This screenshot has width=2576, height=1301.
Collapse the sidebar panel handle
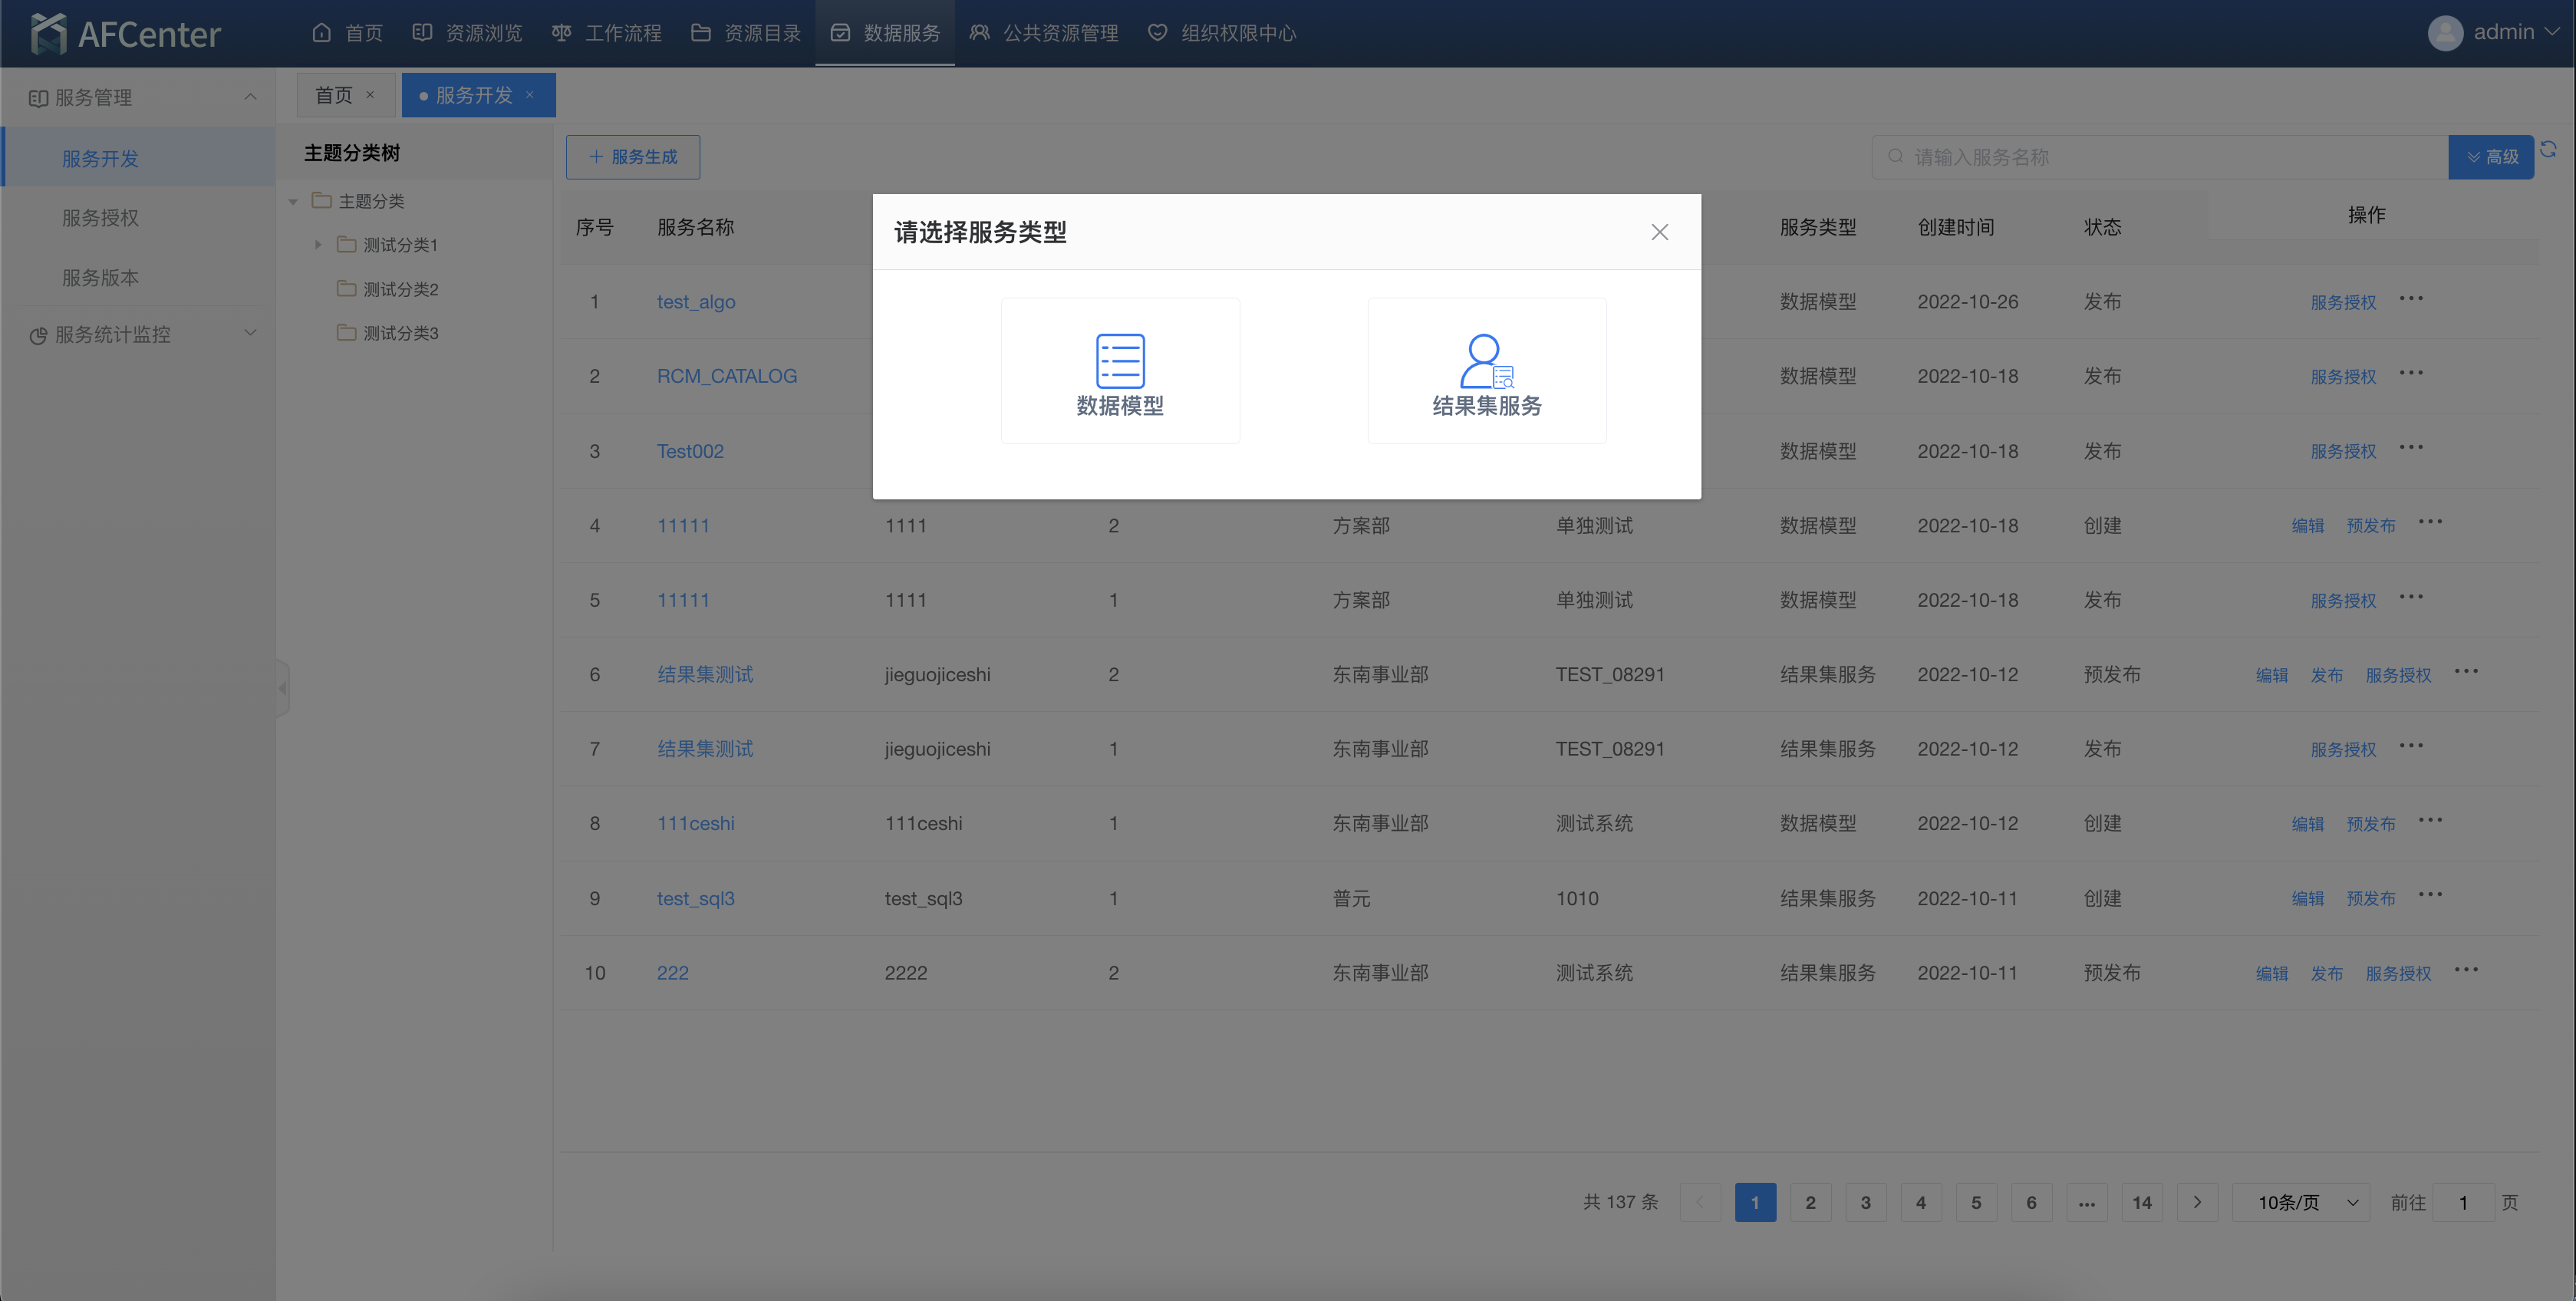point(283,688)
